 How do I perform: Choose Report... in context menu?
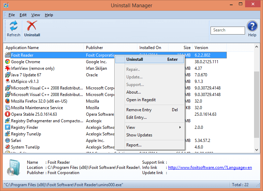pos(149,145)
